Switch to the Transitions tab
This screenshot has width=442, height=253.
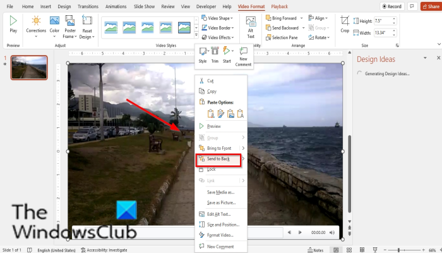coord(88,6)
